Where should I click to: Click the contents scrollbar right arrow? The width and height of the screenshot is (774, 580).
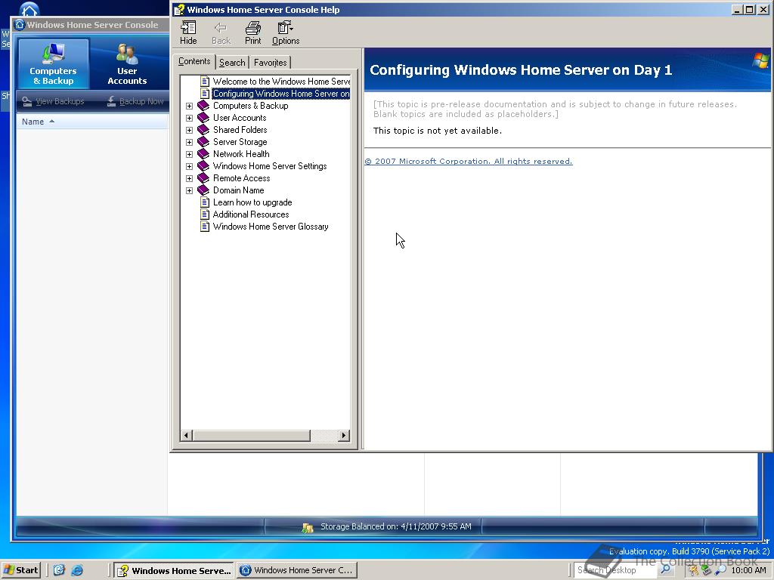344,436
